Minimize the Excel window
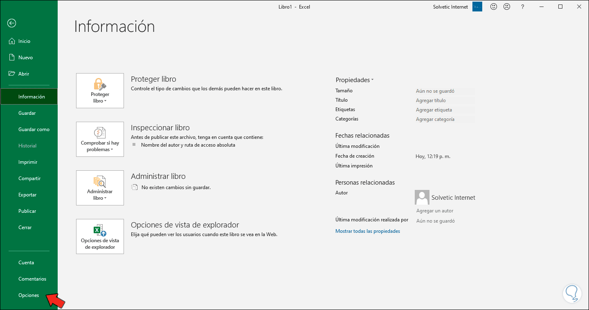 [x=542, y=7]
